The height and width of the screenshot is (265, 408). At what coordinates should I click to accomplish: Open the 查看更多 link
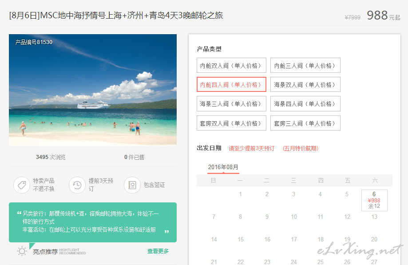[x=158, y=251]
